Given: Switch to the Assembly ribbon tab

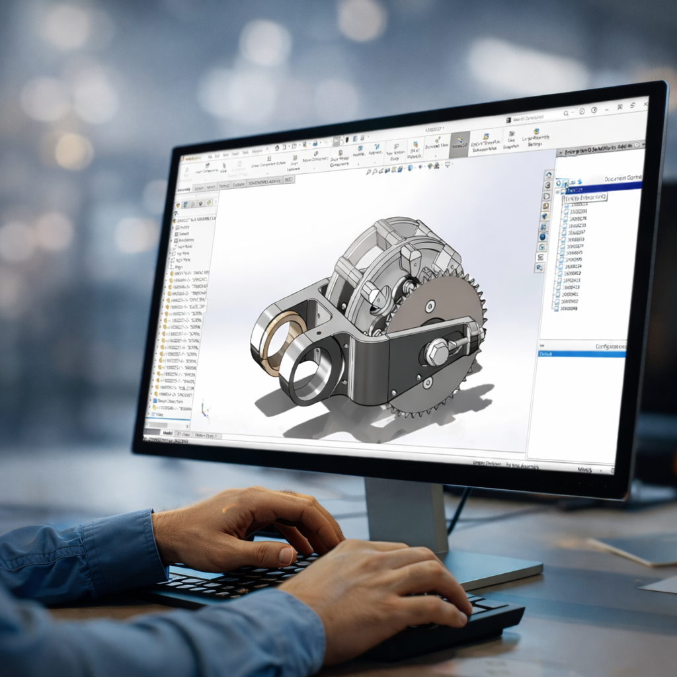Looking at the screenshot, I should click(183, 190).
